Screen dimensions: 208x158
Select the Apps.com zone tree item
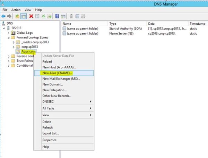tap(28, 51)
